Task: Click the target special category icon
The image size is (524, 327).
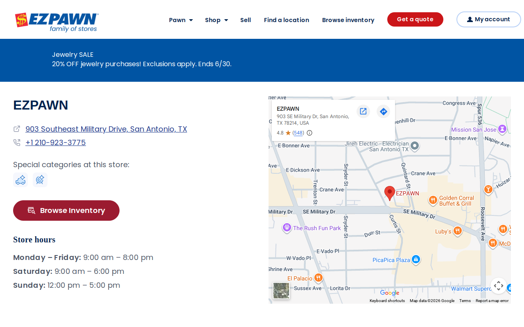Action: [x=40, y=180]
